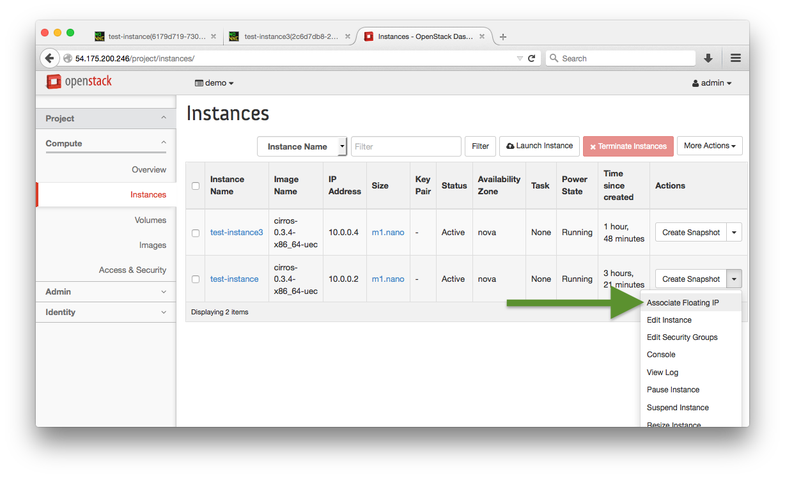This screenshot has width=785, height=478.
Task: Click the OpenStack logo
Action: [x=79, y=82]
